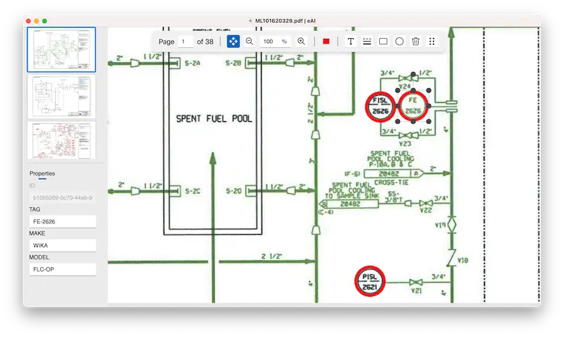Click the V24 valve label
The width and height of the screenshot is (564, 337).
[405, 86]
